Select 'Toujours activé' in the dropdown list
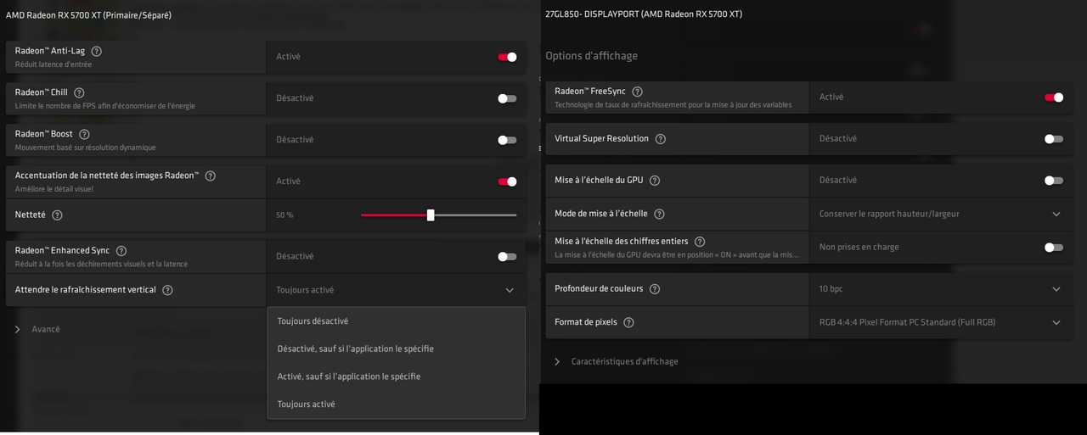 pyautogui.click(x=397, y=404)
